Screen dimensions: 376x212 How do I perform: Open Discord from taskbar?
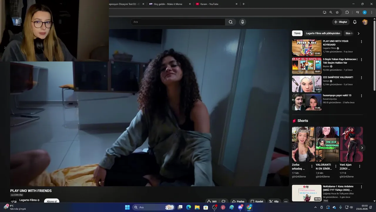(x=240, y=207)
